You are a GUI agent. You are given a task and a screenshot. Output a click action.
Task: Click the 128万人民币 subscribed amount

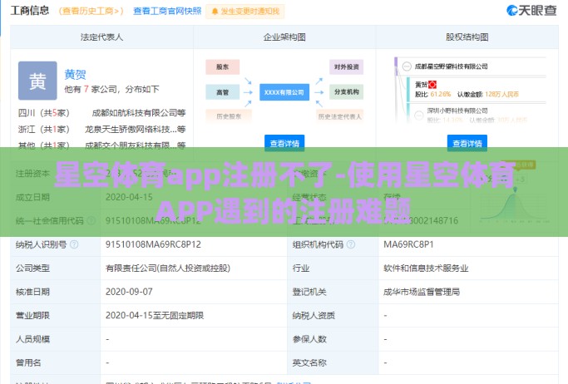pyautogui.click(x=501, y=95)
